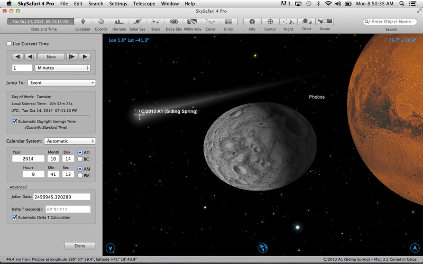Open the macOS Spotlight search icon
Screen dimensions: 423x264
(x=402, y=4)
